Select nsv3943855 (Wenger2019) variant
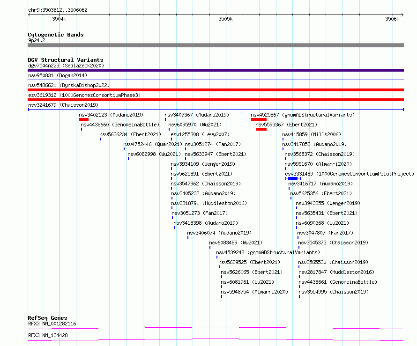The width and height of the screenshot is (417, 346). [328, 203]
